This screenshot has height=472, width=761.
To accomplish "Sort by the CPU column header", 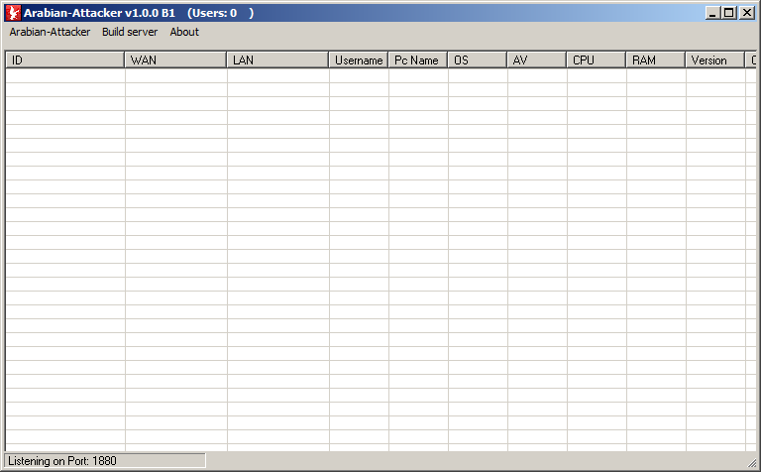I will click(x=596, y=60).
